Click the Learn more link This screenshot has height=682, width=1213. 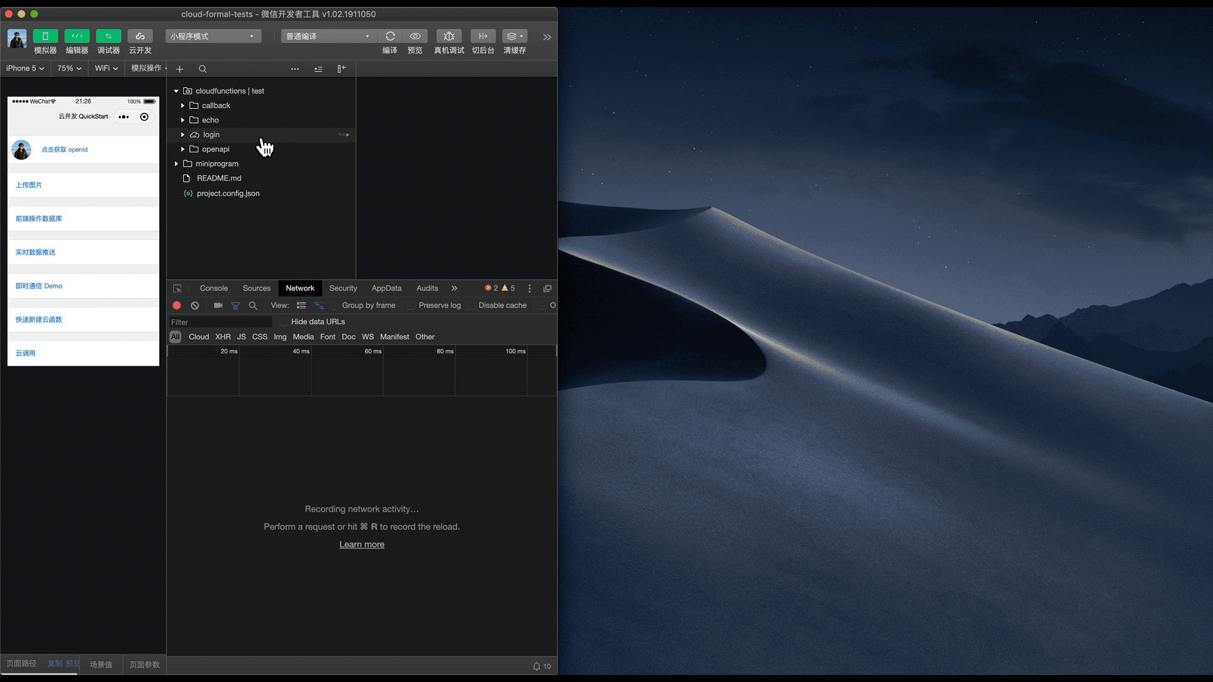pyautogui.click(x=361, y=544)
